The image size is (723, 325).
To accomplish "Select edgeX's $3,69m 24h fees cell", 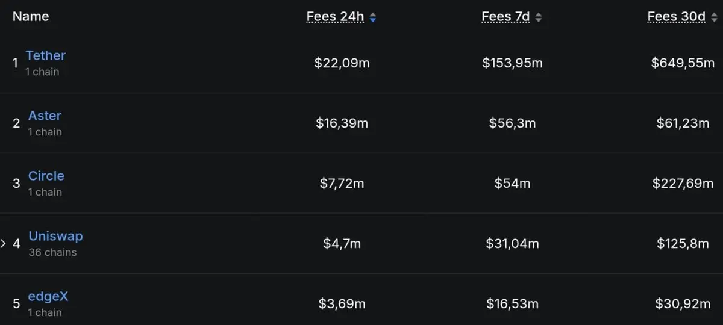I will point(342,304).
